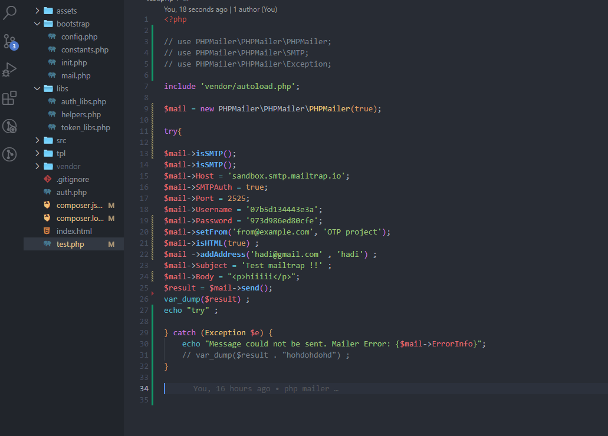Collapse the bootstrap folder chevron

pyautogui.click(x=37, y=24)
